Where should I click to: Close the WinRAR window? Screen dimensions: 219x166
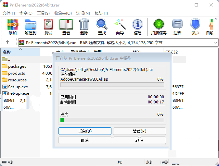(211, 5)
